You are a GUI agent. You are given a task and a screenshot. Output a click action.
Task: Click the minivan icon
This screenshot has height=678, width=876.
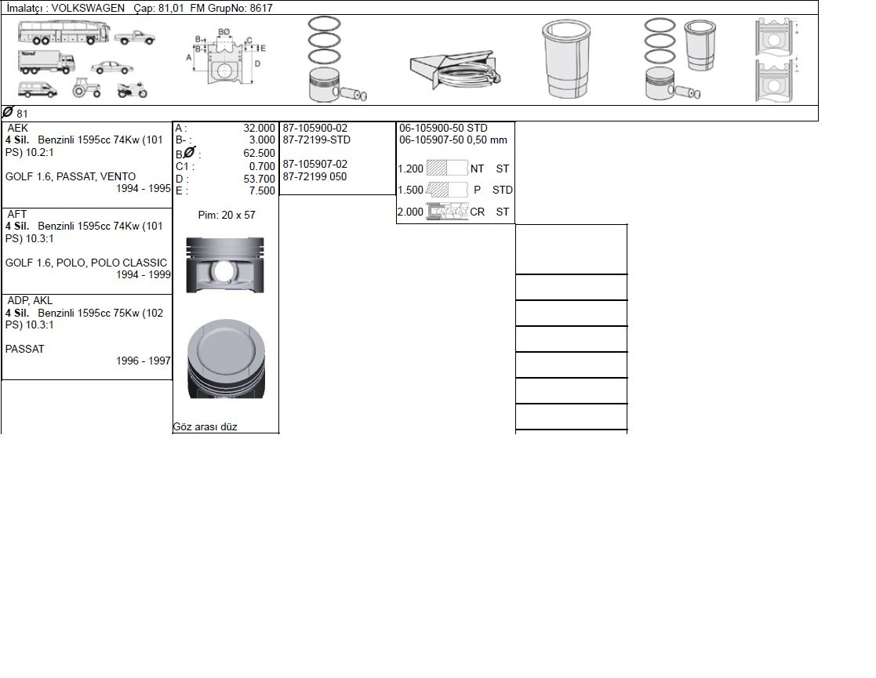(x=38, y=90)
